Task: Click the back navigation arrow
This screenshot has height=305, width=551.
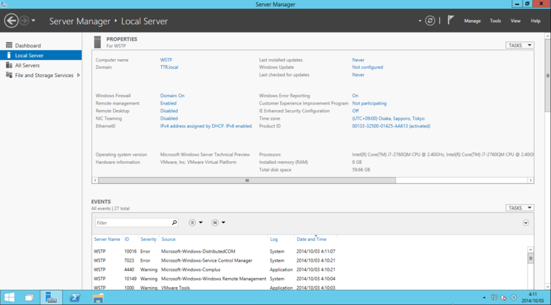Action: (11, 21)
